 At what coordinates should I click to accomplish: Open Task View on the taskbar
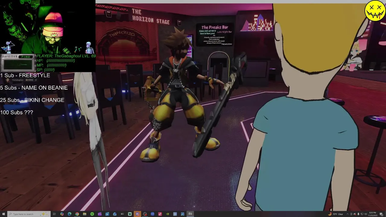coord(54,214)
